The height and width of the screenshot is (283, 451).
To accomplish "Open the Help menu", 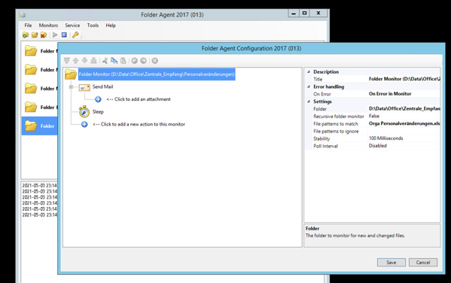I will click(x=111, y=26).
